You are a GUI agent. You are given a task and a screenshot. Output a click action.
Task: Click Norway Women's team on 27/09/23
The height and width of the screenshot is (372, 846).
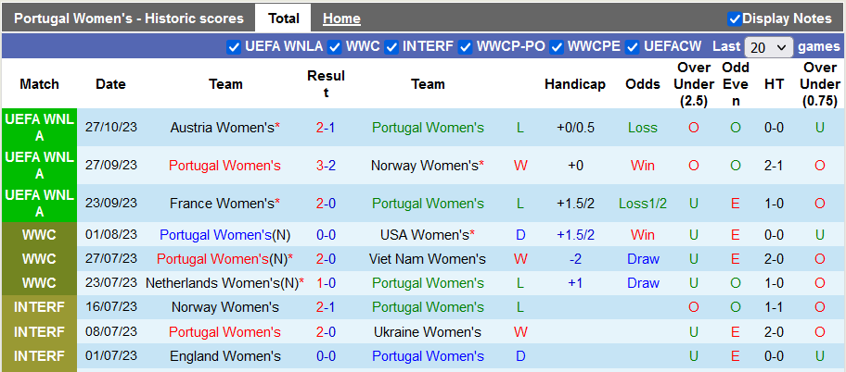pyautogui.click(x=424, y=166)
